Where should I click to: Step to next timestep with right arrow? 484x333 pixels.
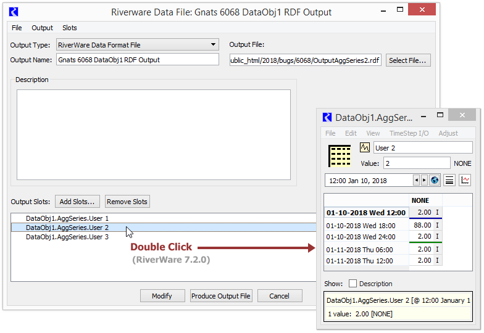[x=424, y=180]
